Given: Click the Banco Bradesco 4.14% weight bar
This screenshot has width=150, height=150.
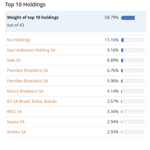Looking at the screenshot, I should pyautogui.click(x=133, y=91).
